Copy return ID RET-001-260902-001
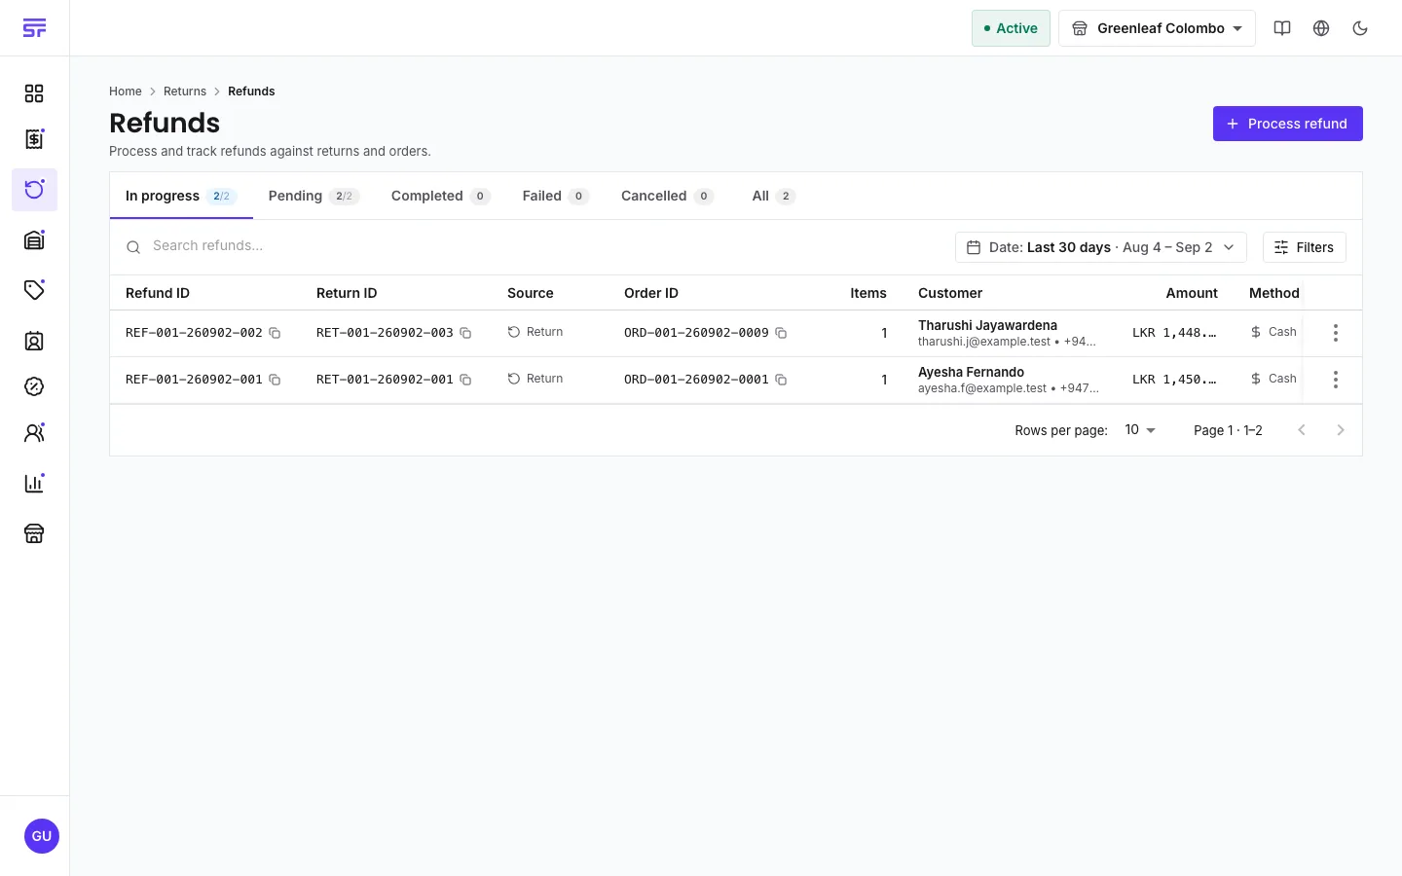The width and height of the screenshot is (1402, 876). (x=465, y=380)
